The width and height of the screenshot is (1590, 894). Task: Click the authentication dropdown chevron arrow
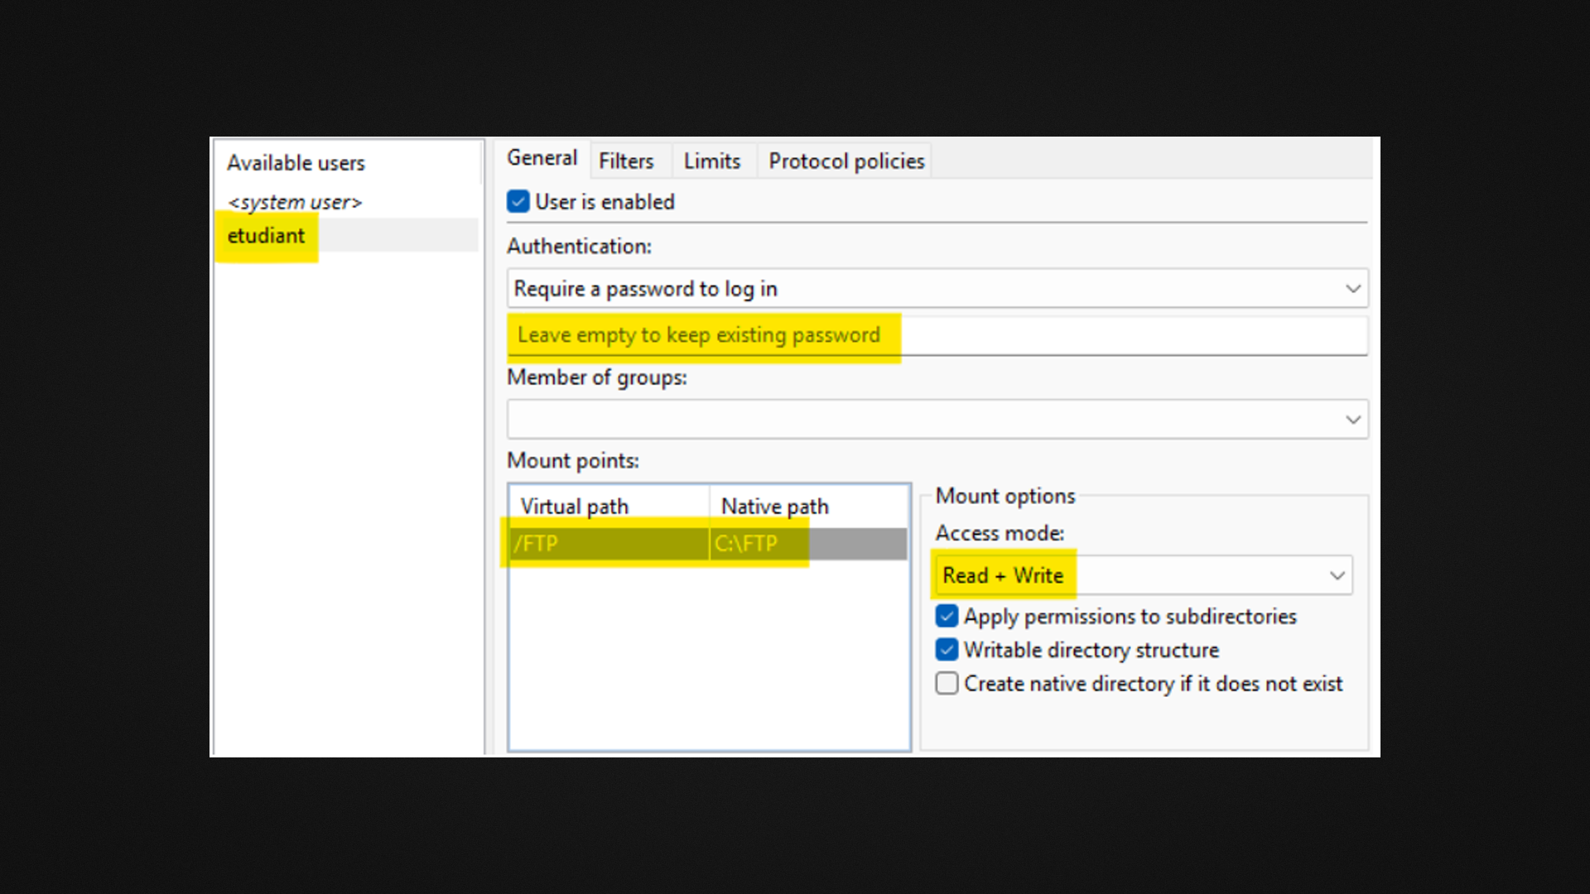[1352, 289]
